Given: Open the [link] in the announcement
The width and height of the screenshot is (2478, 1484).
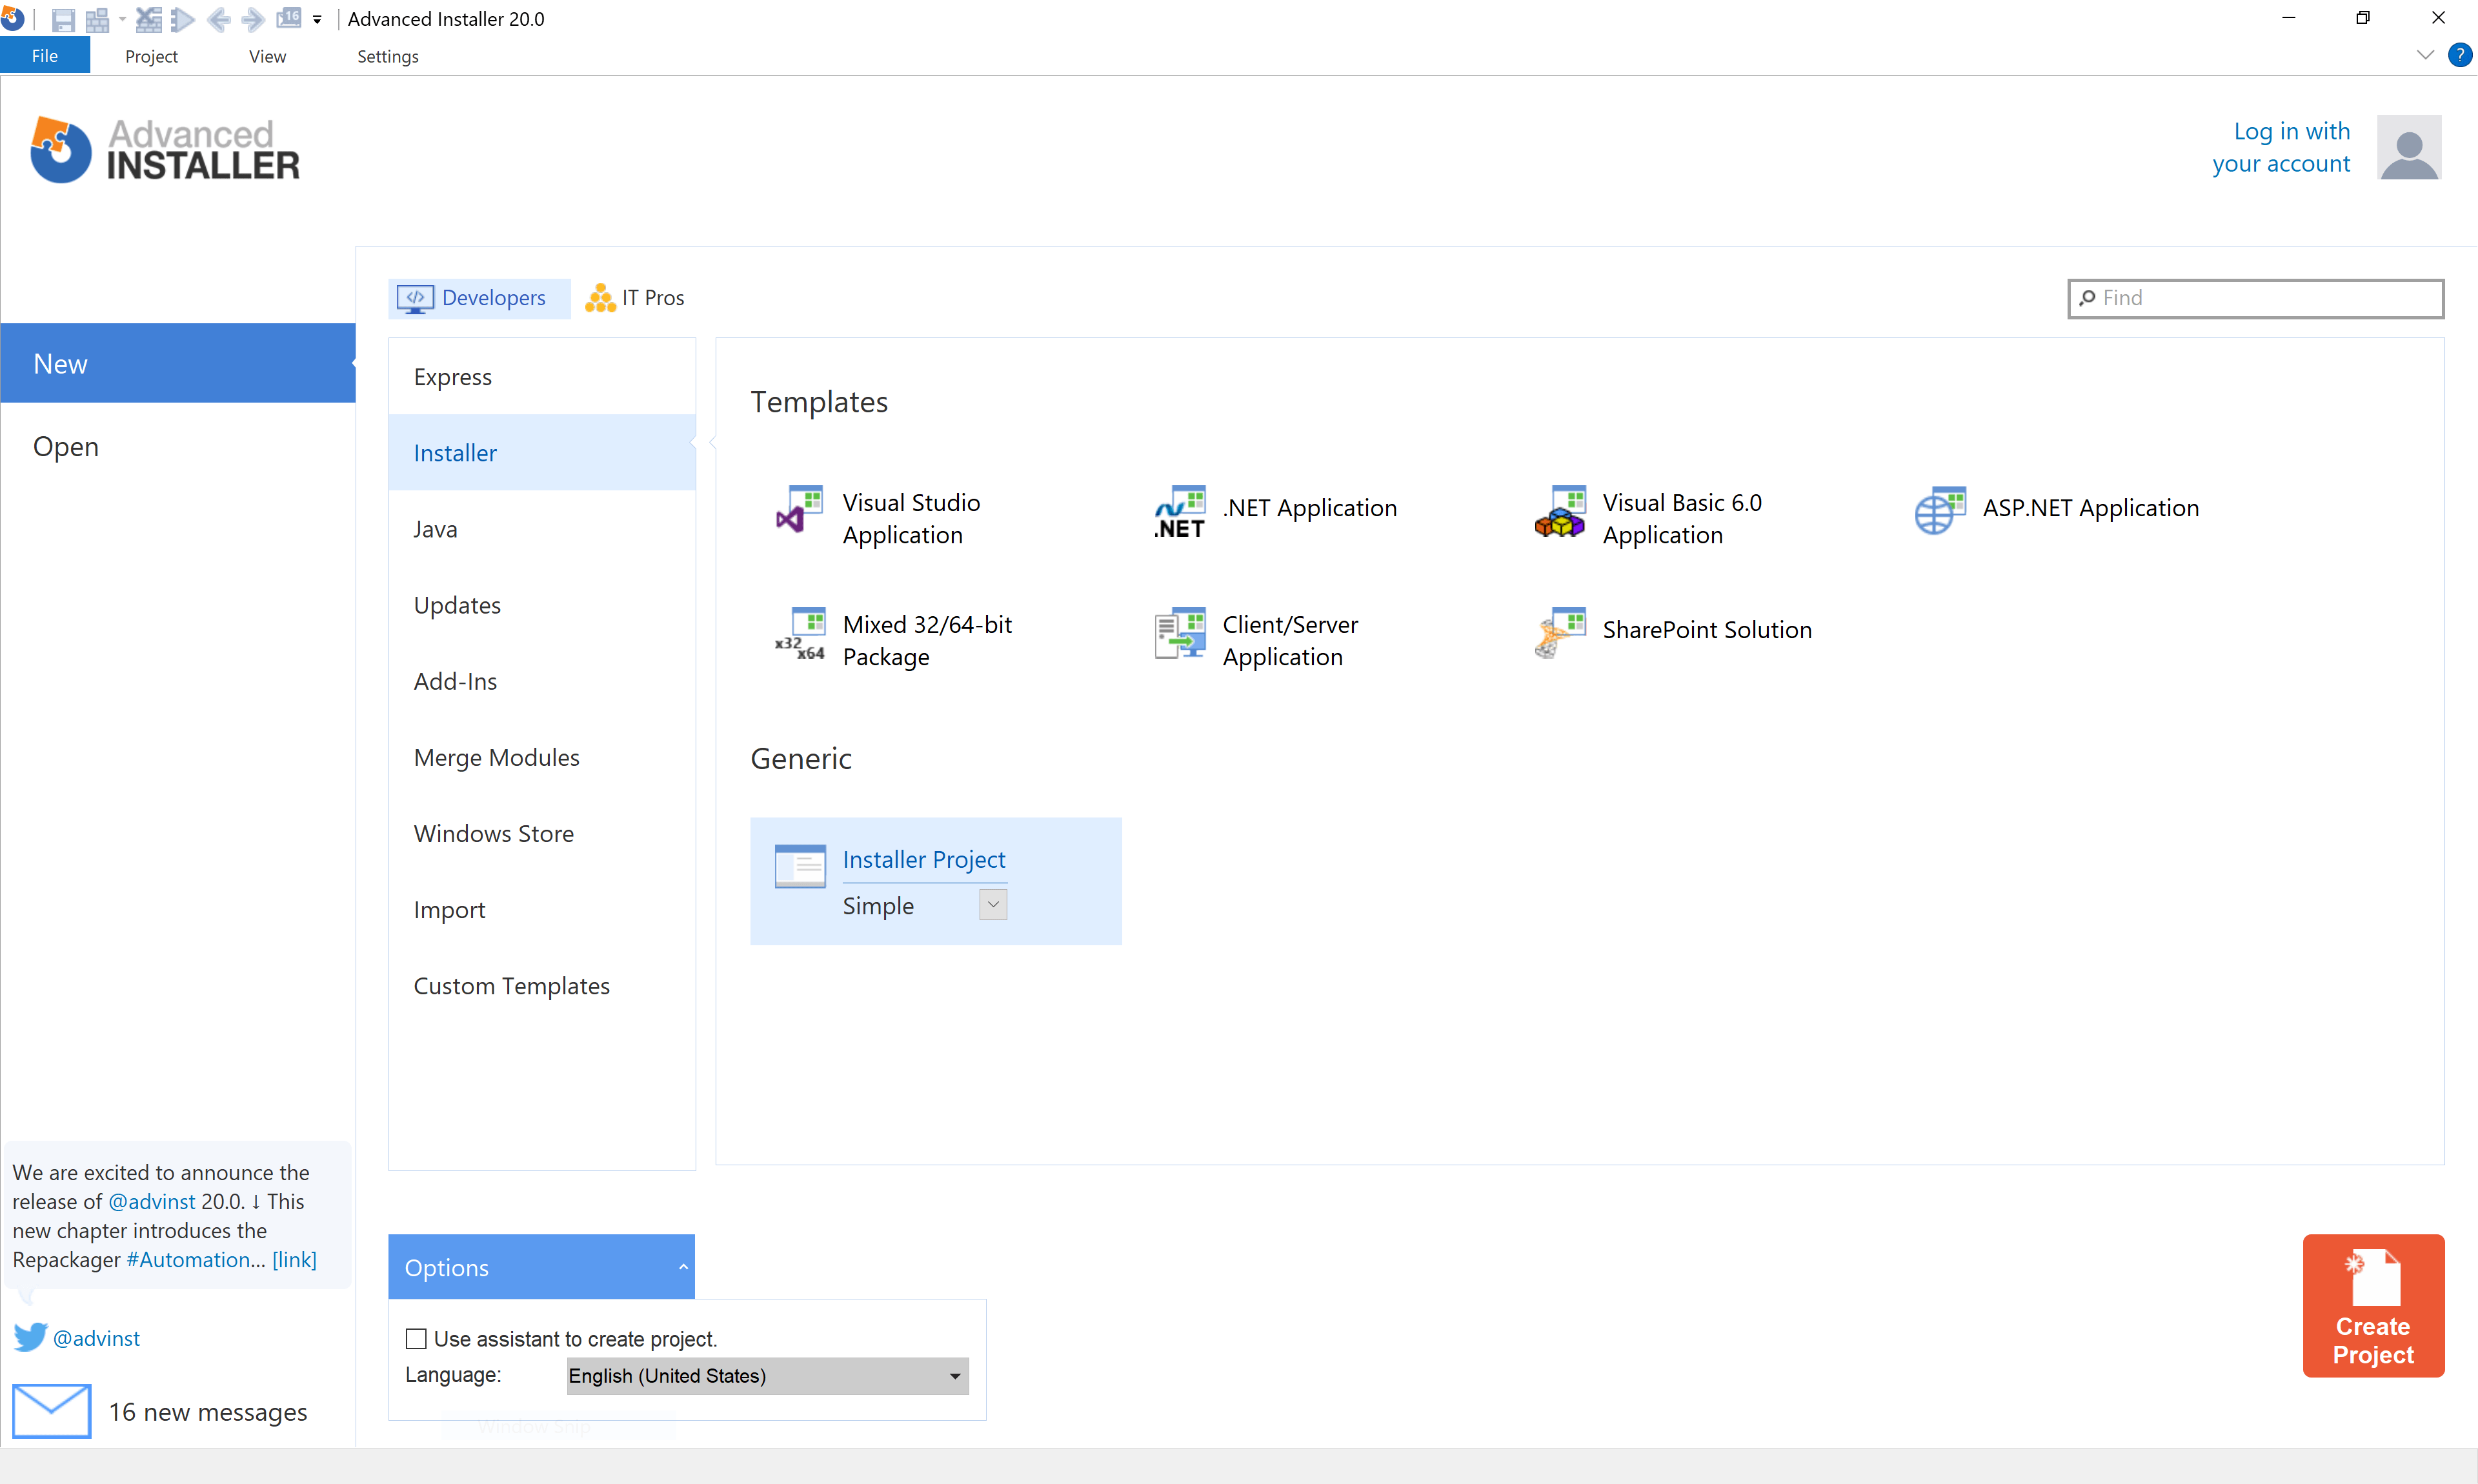Looking at the screenshot, I should click(x=294, y=1259).
